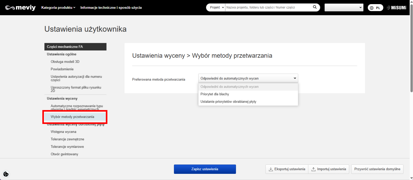
Task: Click Importuj ustawienia upload button
Action: (329, 169)
